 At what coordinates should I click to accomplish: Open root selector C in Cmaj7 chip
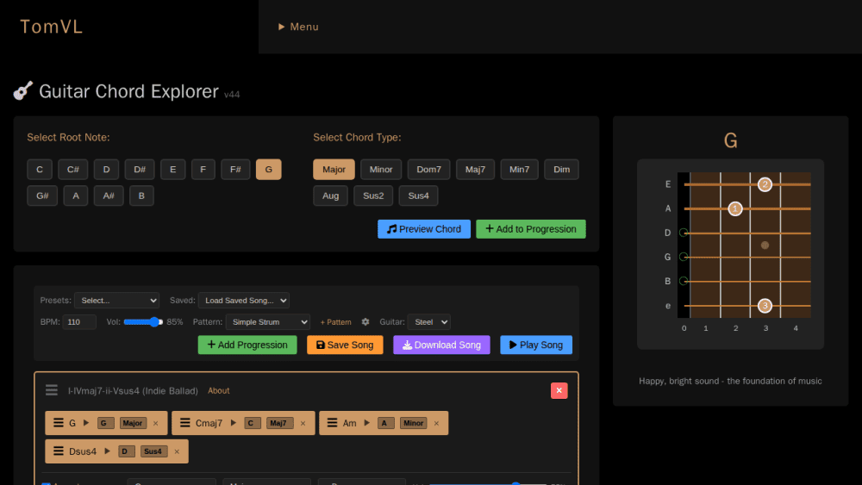(253, 423)
